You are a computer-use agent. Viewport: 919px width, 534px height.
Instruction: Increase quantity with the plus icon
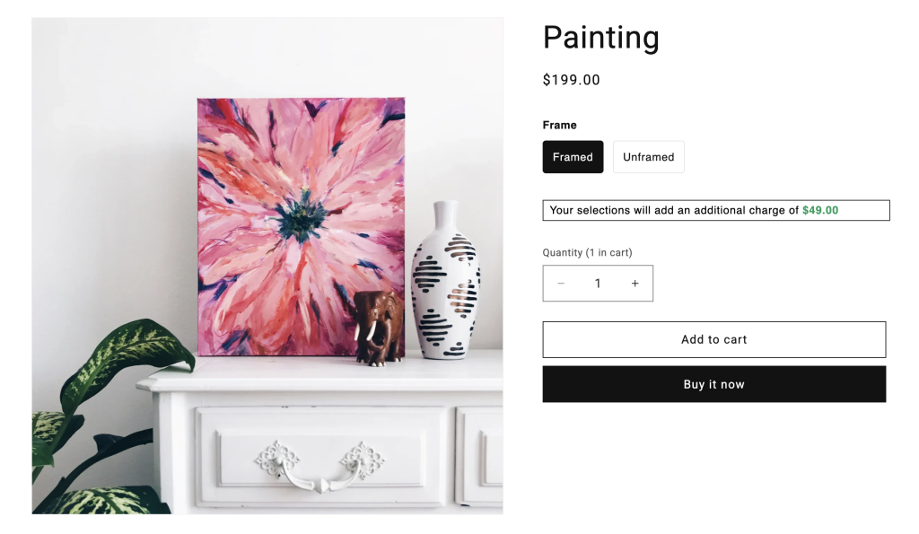(635, 283)
